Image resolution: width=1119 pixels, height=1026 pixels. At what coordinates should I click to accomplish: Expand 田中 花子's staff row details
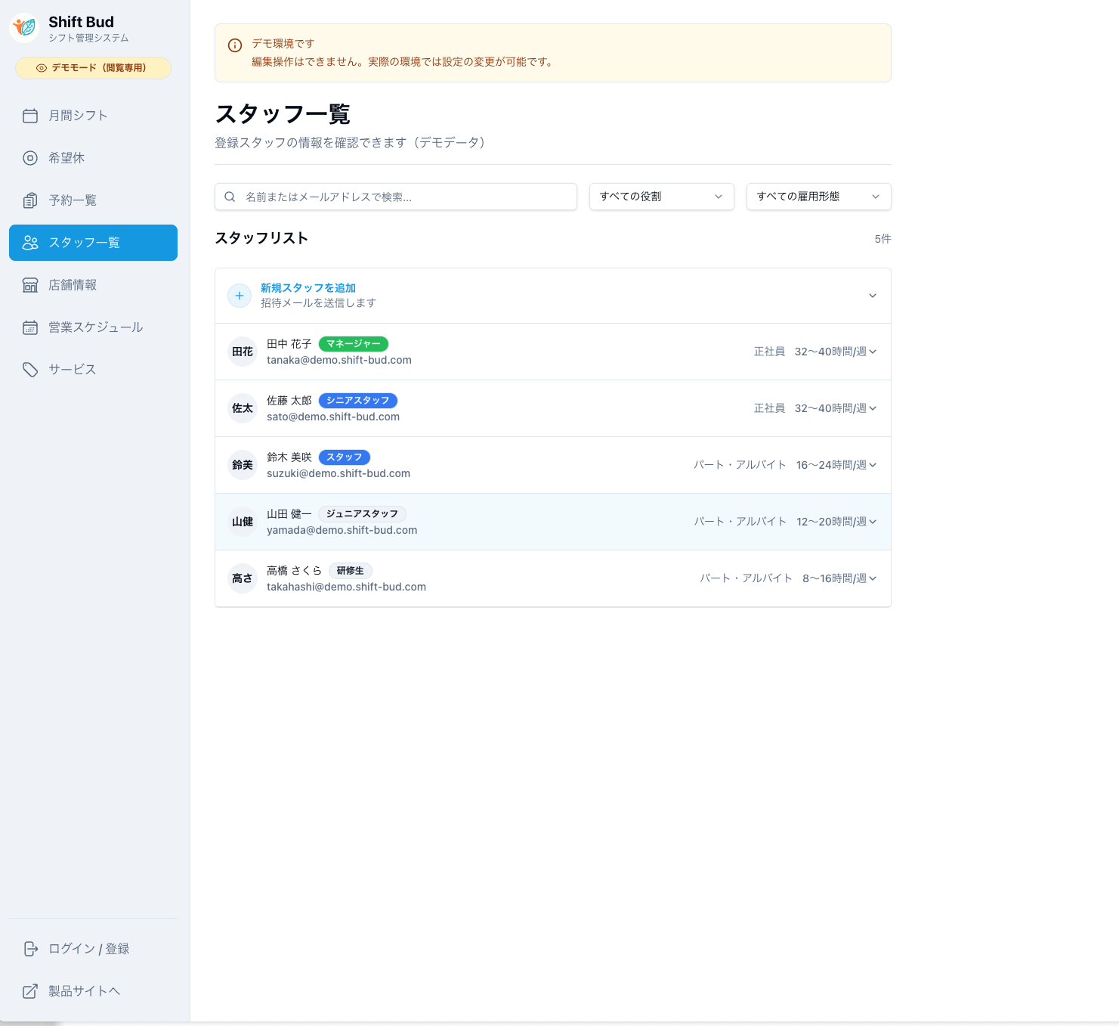point(873,352)
